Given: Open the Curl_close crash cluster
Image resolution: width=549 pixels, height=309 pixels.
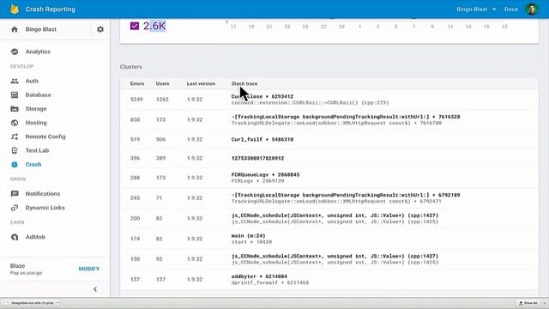Looking at the screenshot, I should tap(329, 100).
